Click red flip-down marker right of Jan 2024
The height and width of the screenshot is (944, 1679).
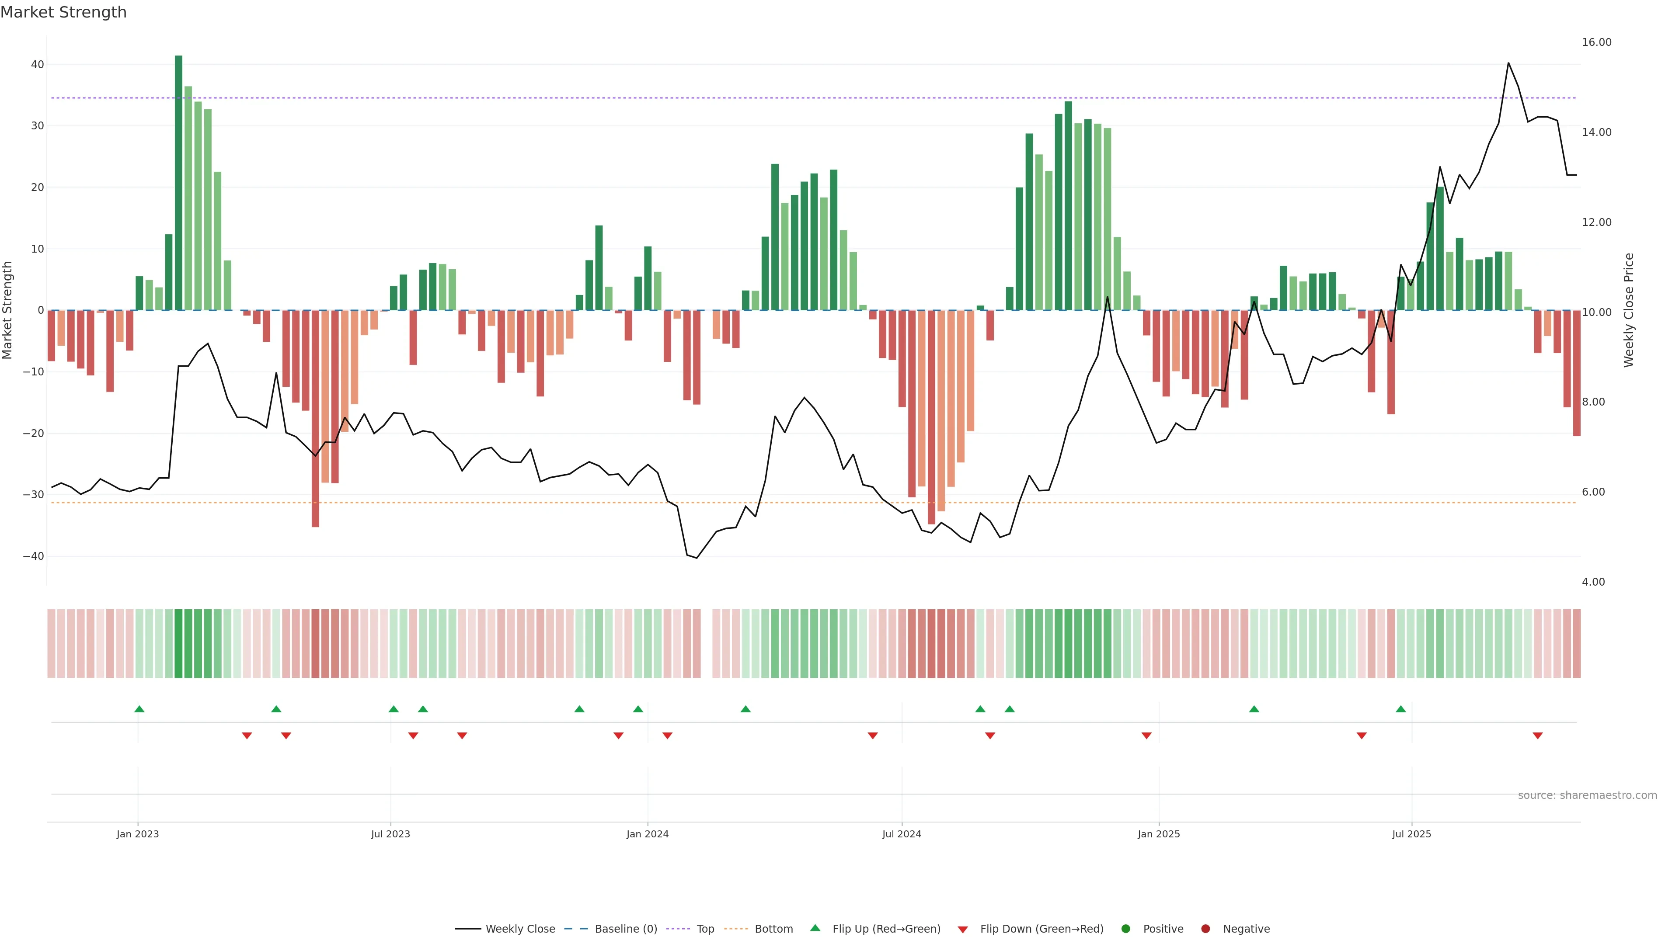coord(667,736)
